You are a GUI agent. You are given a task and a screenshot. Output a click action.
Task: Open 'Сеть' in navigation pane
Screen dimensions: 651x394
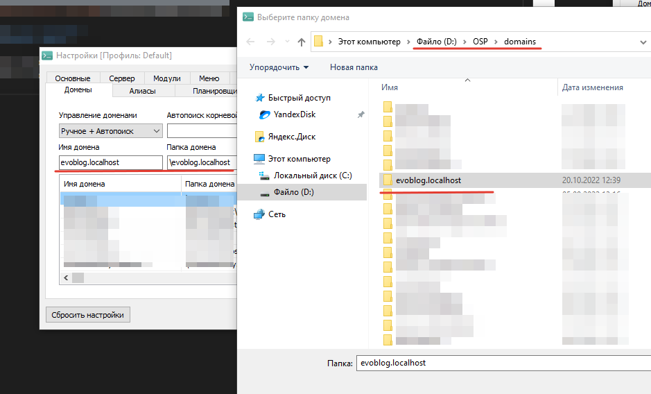pyautogui.click(x=277, y=214)
